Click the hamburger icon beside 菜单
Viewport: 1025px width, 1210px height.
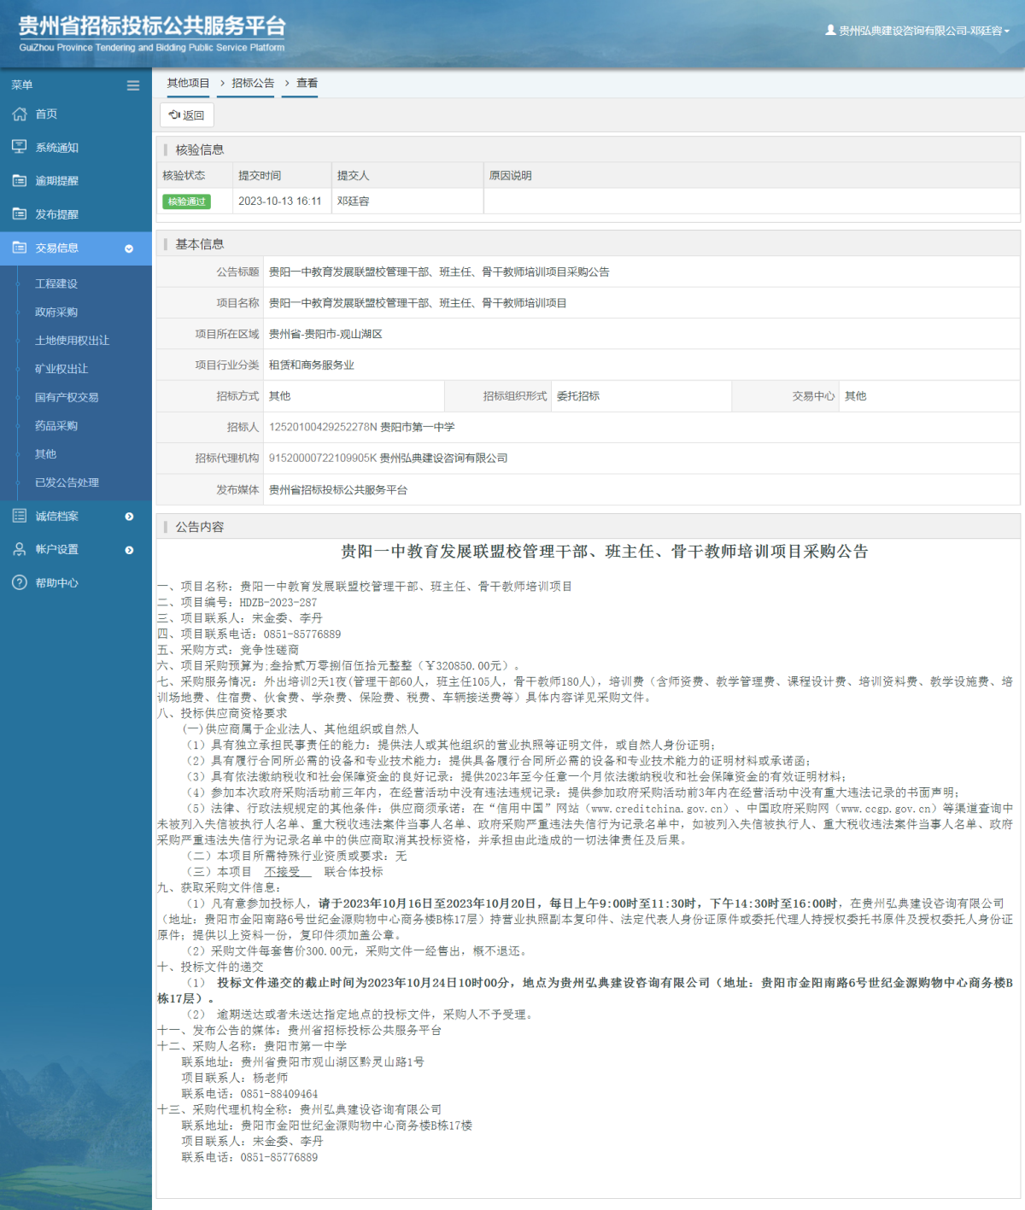133,85
